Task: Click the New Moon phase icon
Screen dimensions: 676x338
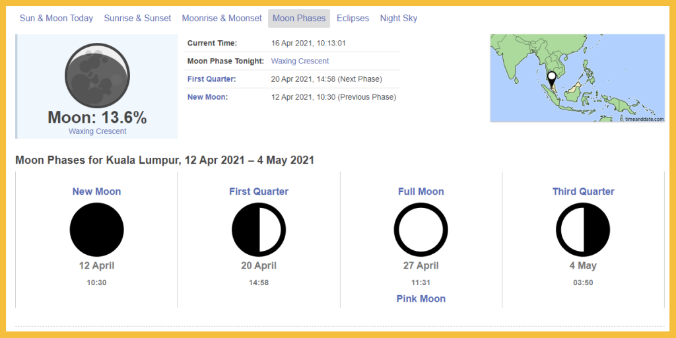Action: (96, 230)
